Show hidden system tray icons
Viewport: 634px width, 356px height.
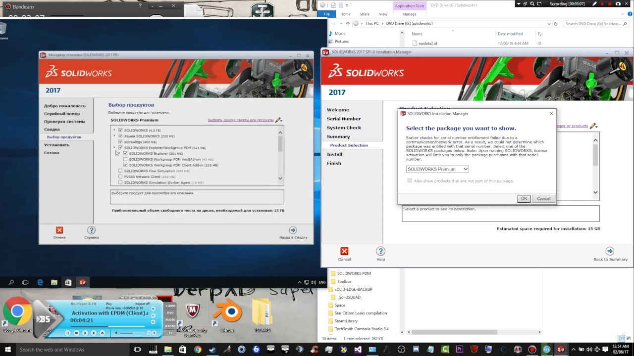[574, 350]
